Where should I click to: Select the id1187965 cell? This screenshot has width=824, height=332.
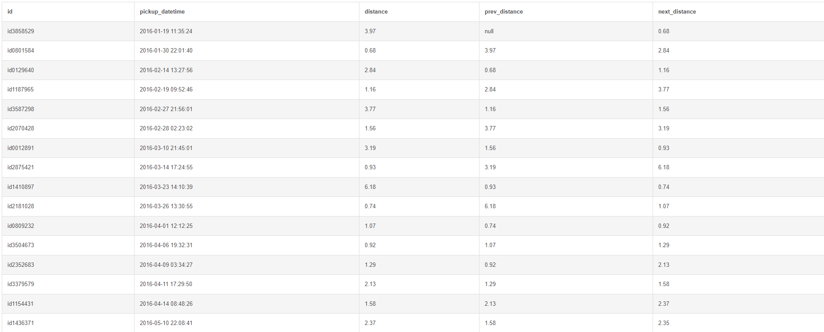21,90
